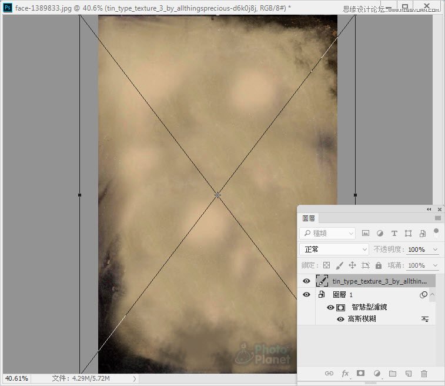The width and height of the screenshot is (445, 386).
Task: Filter layers by shape layer icon
Action: pos(408,234)
